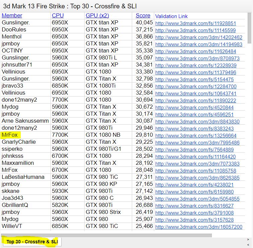253x248 pixels.
Task: Open validation link fs/8316627
Action: click(x=194, y=206)
